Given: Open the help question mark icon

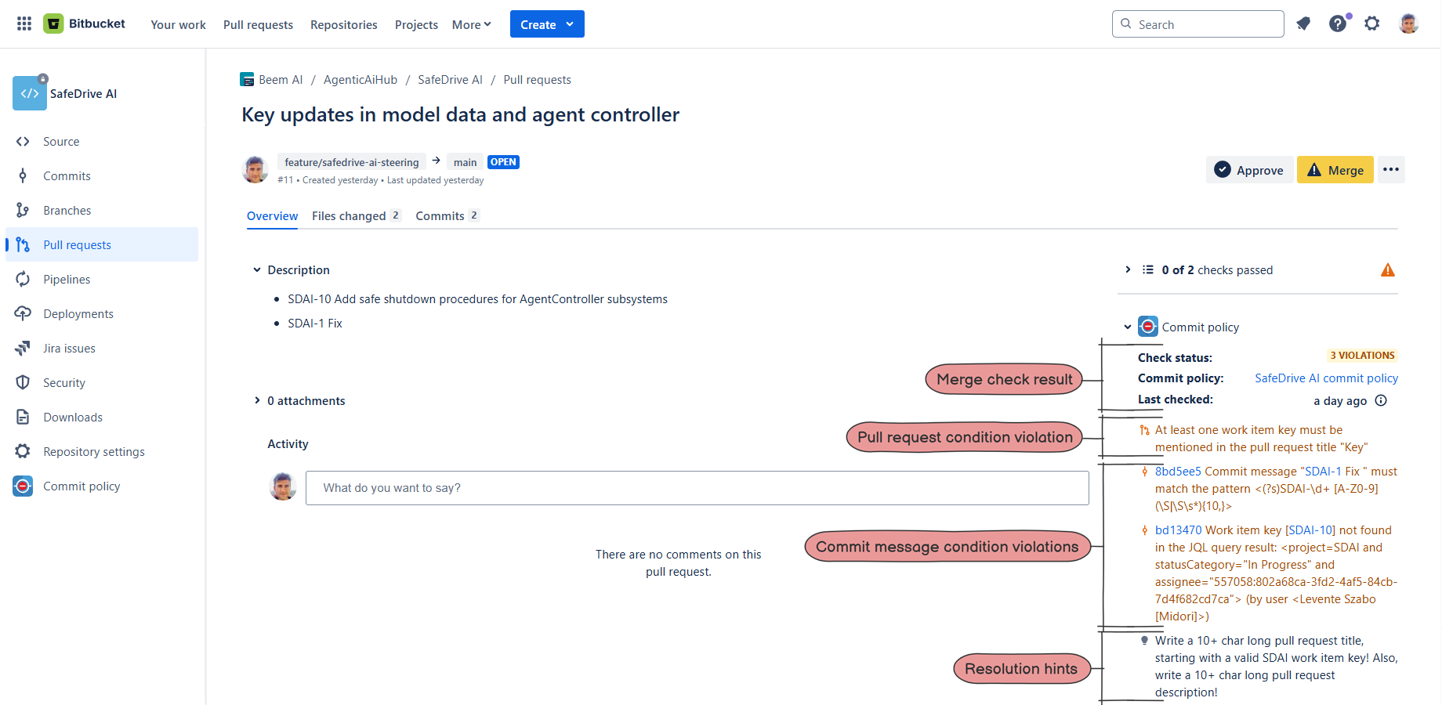Looking at the screenshot, I should (1338, 23).
